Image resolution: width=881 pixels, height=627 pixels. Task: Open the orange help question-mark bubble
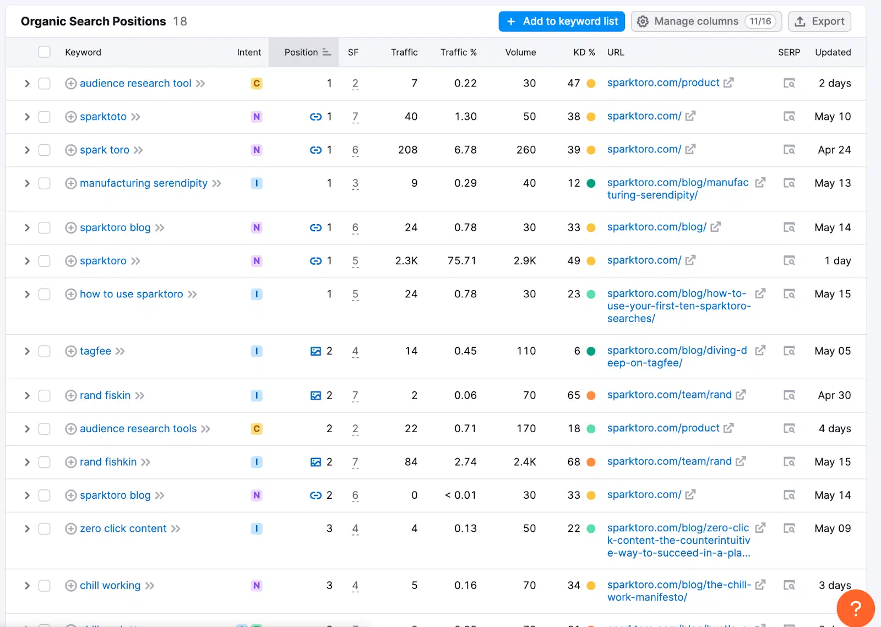click(856, 608)
